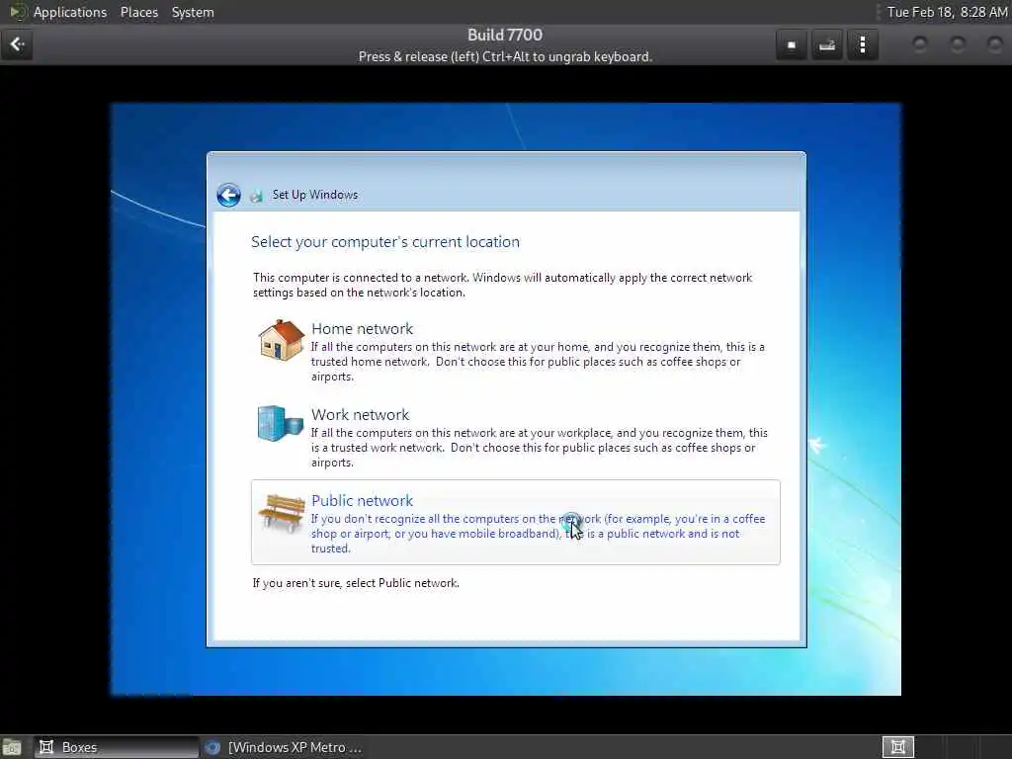Click the Set Up Windows title icon
1012x759 pixels.
click(257, 196)
